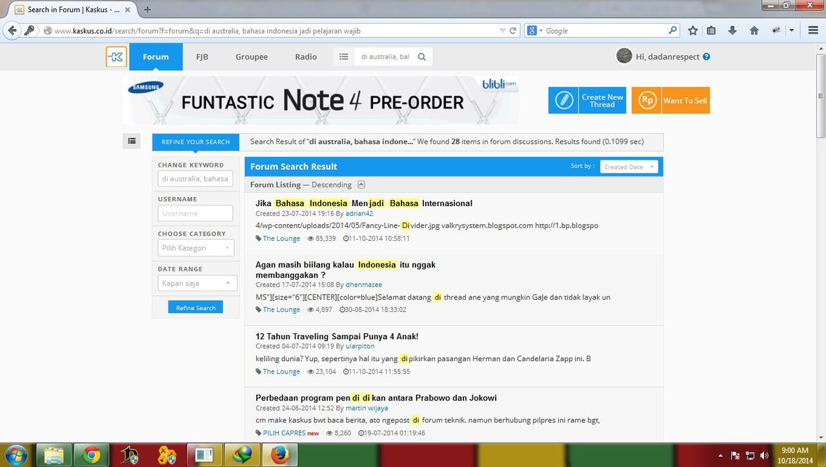Image resolution: width=826 pixels, height=467 pixels.
Task: Click the magnifier in the Google search box
Action: (672, 30)
